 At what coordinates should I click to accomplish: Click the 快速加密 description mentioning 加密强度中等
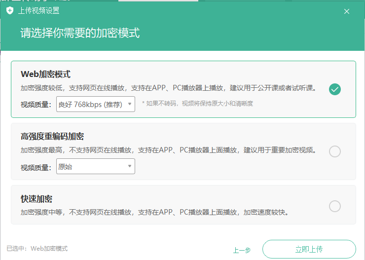(x=154, y=213)
